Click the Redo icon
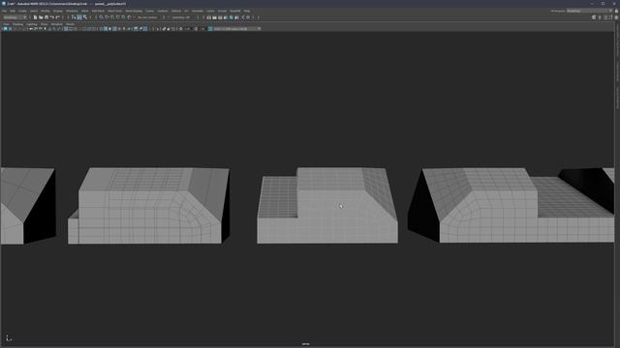Screen dimensions: 620x348 coord(57,17)
